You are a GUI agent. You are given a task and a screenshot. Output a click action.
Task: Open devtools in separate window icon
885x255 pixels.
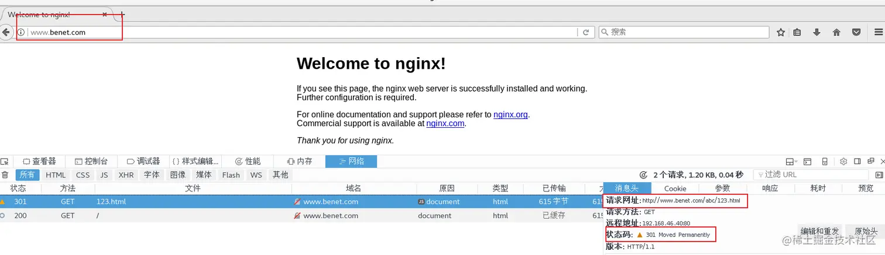click(870, 162)
